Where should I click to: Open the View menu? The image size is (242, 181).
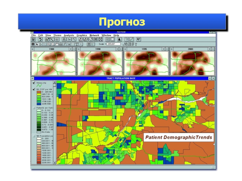[x=48, y=35]
